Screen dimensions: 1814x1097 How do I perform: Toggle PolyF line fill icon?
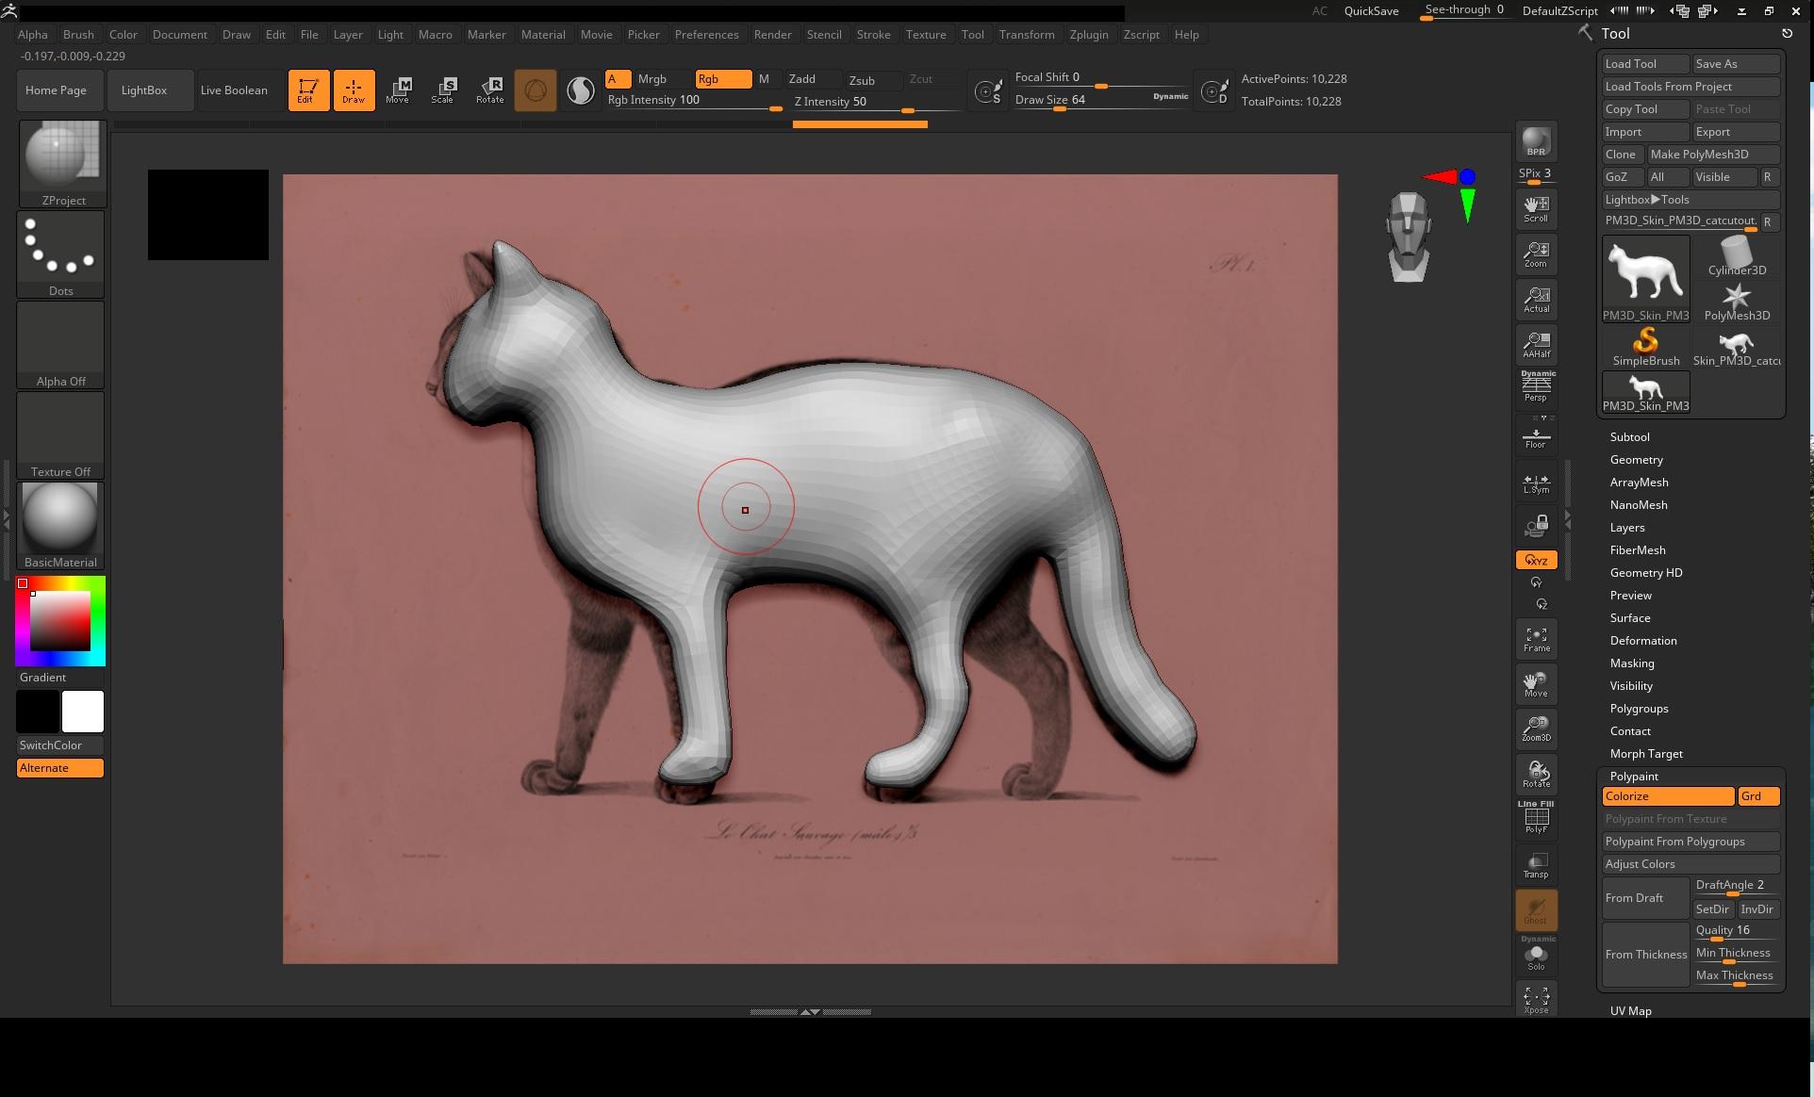tap(1536, 818)
